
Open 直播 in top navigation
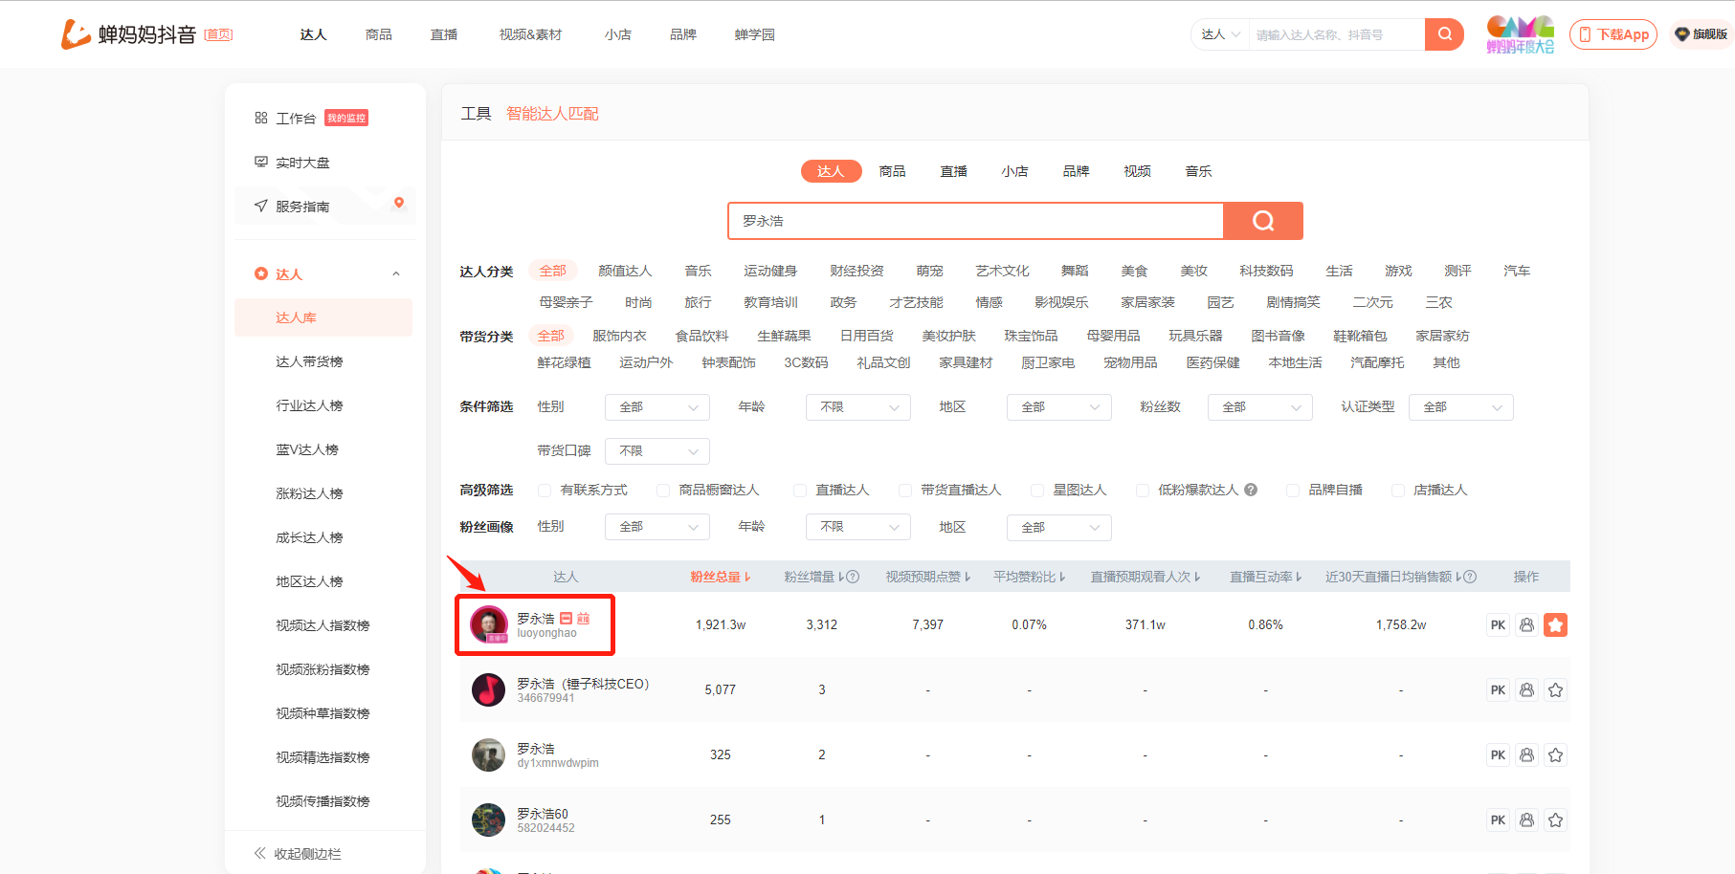[x=444, y=34]
